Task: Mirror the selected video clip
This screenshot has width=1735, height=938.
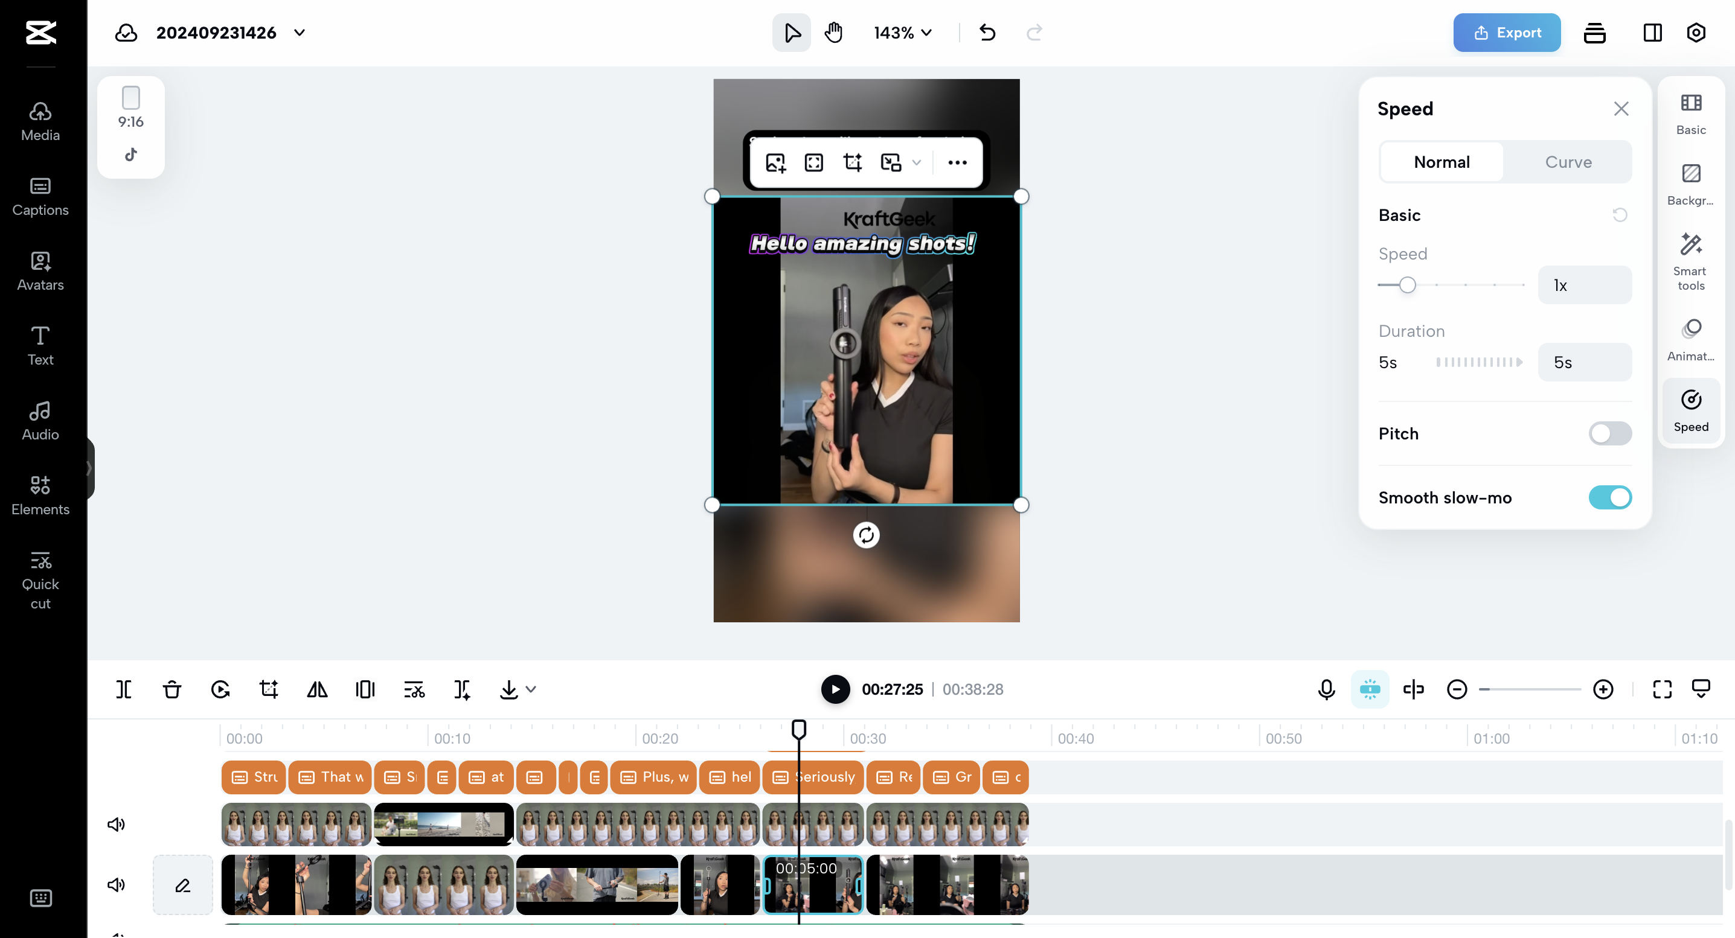Action: click(316, 689)
